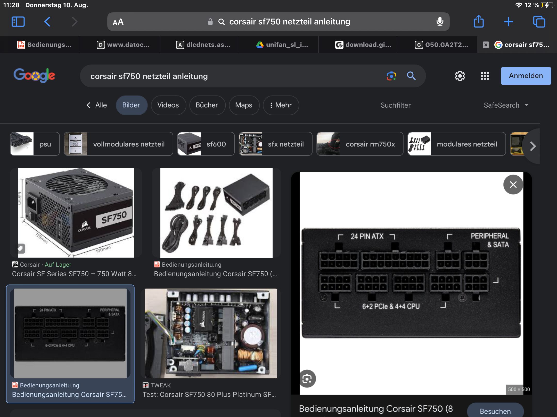The height and width of the screenshot is (417, 557).
Task: Navigate back using Safari's back arrow
Action: (x=47, y=22)
